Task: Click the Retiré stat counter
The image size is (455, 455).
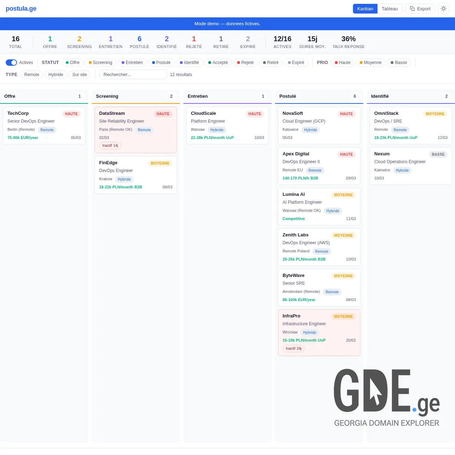Action: point(221,42)
